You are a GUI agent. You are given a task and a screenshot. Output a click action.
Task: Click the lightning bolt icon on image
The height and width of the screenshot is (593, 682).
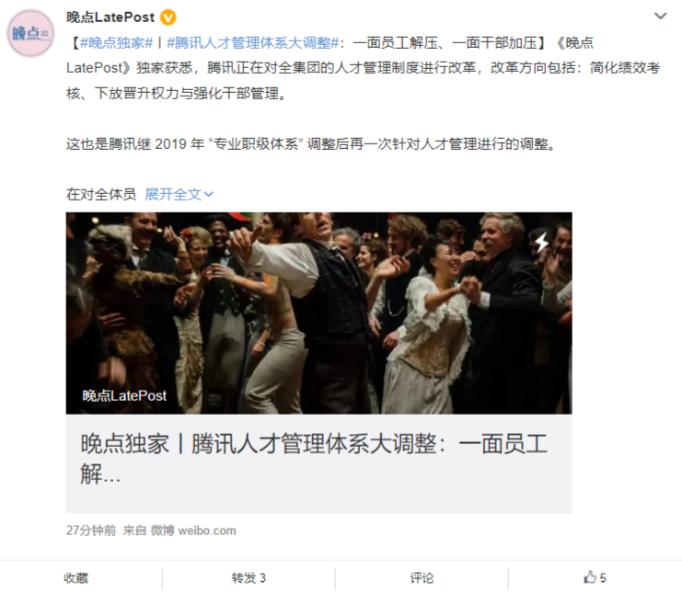pyautogui.click(x=541, y=242)
